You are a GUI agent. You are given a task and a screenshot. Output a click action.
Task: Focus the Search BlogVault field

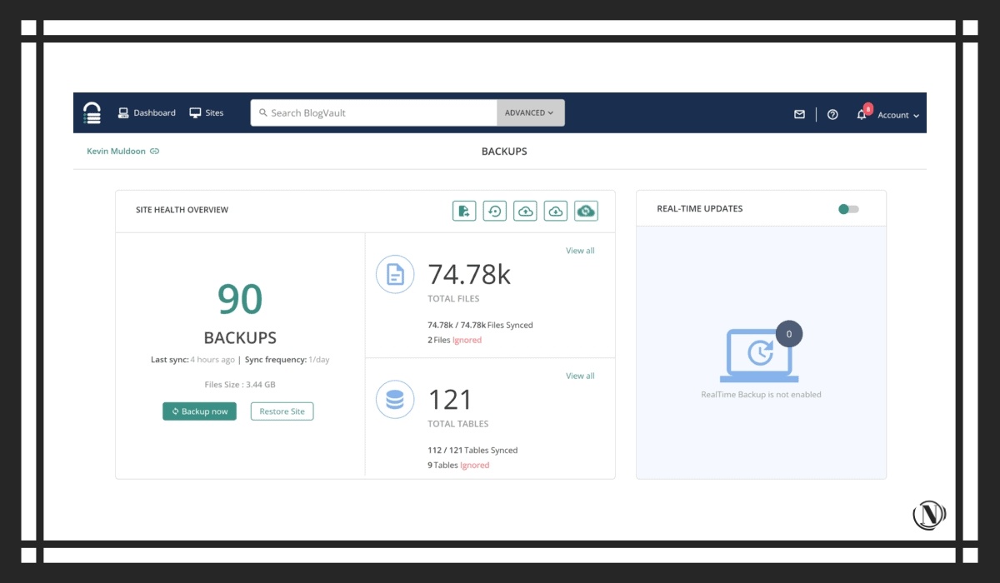[x=373, y=112]
